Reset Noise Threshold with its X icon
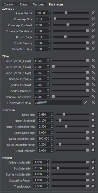 pyautogui.click(x=93, y=120)
